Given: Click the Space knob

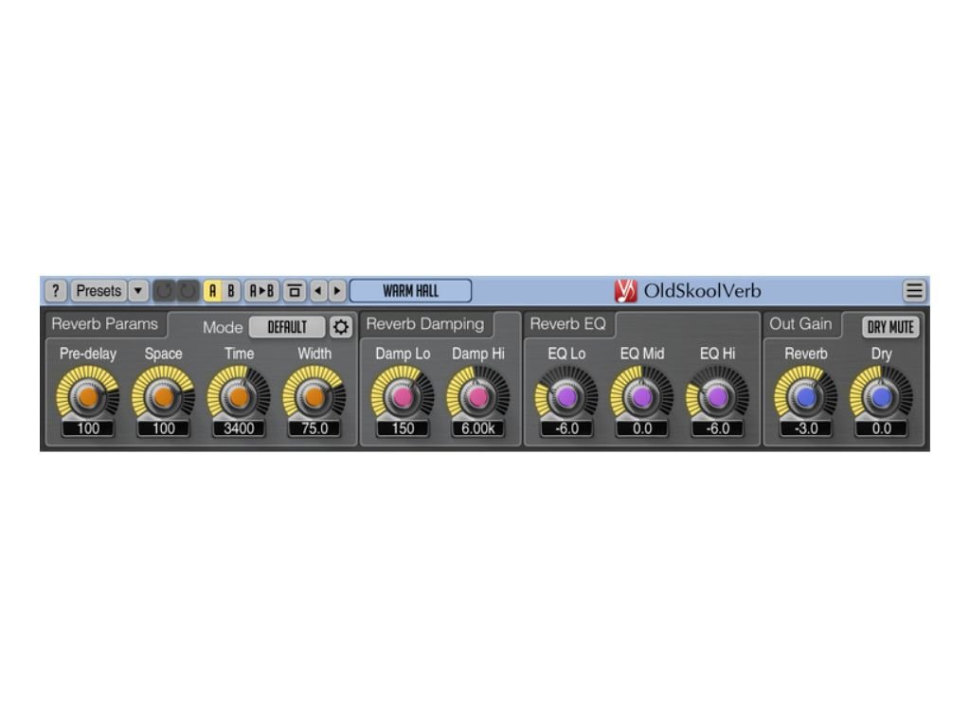Looking at the screenshot, I should [163, 397].
